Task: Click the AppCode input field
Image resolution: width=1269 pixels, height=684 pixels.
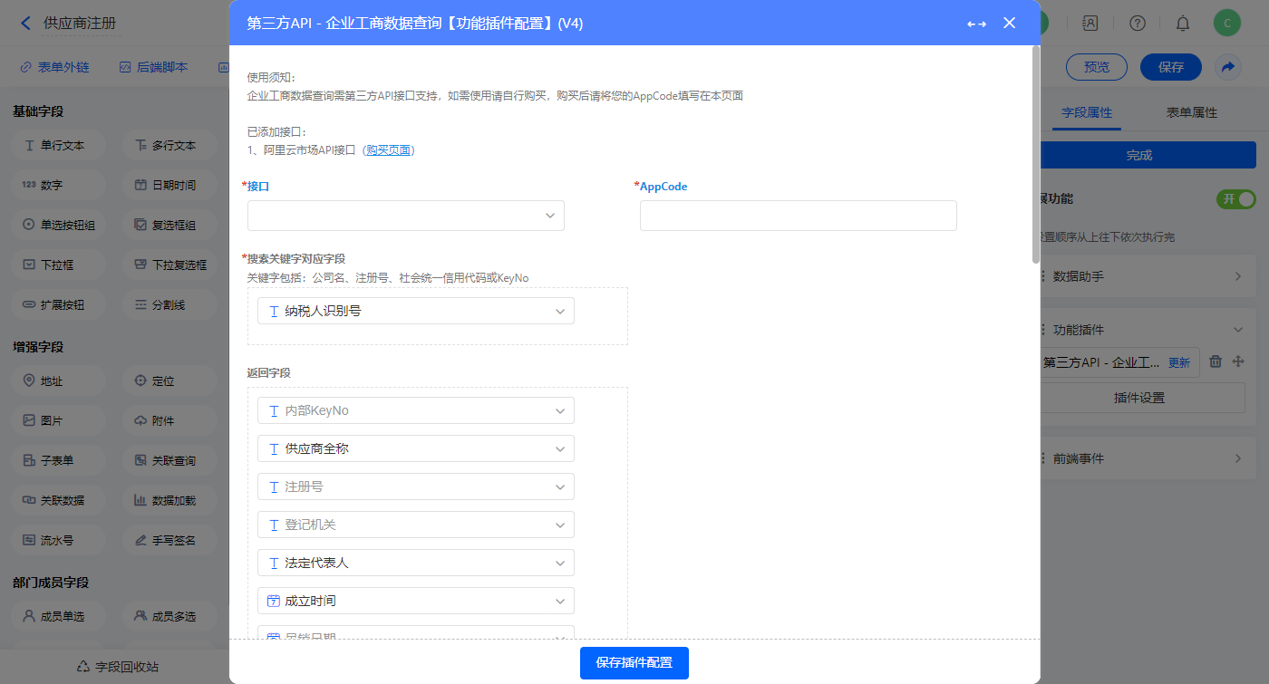Action: 798,216
